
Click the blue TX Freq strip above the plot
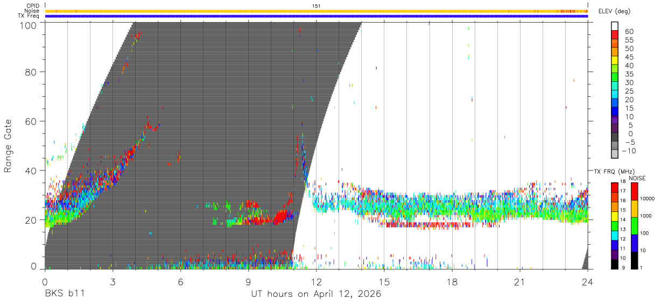coord(317,16)
